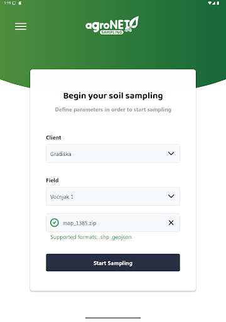Open the hamburger navigation menu
Screen dimensions: 226x322
point(21,26)
